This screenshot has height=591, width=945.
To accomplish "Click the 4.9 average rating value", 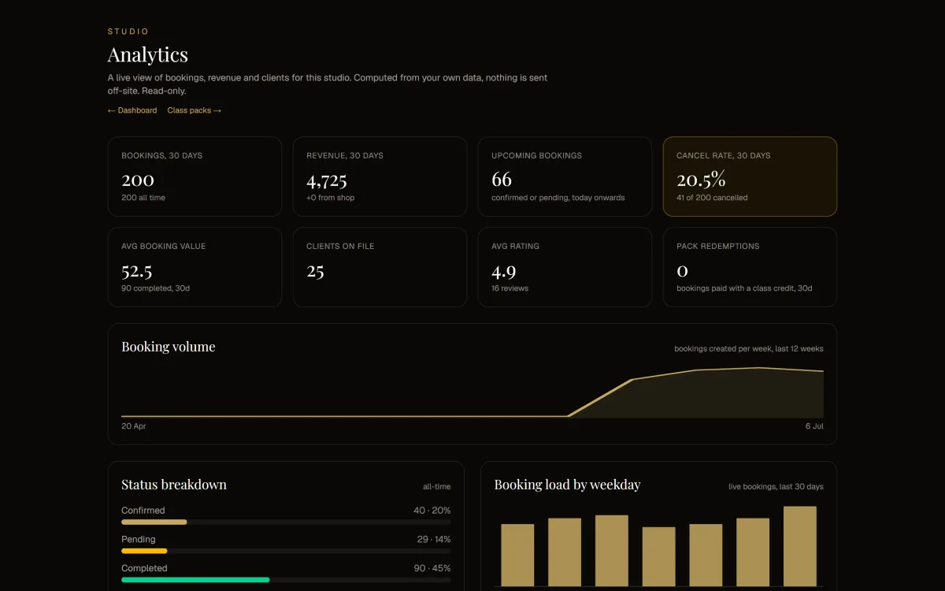I will coord(503,272).
